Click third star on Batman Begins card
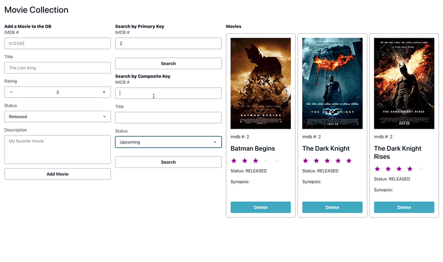443x262 pixels. [255, 161]
